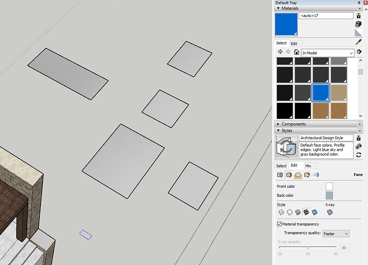This screenshot has width=368, height=265.
Task: Close the Materials panel
Action: pyautogui.click(x=359, y=9)
